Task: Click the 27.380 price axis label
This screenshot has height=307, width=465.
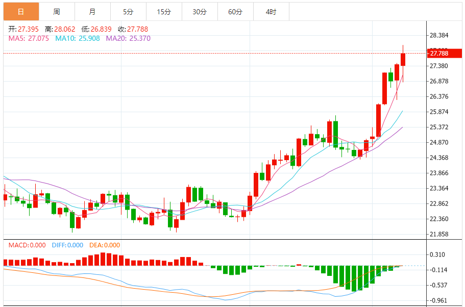Action: point(439,66)
